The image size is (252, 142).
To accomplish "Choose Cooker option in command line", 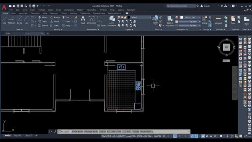I will click(102, 132).
